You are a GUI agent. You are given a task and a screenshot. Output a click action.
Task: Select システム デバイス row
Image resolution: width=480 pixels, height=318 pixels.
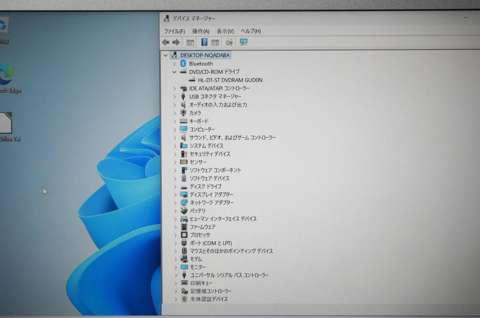pyautogui.click(x=206, y=146)
